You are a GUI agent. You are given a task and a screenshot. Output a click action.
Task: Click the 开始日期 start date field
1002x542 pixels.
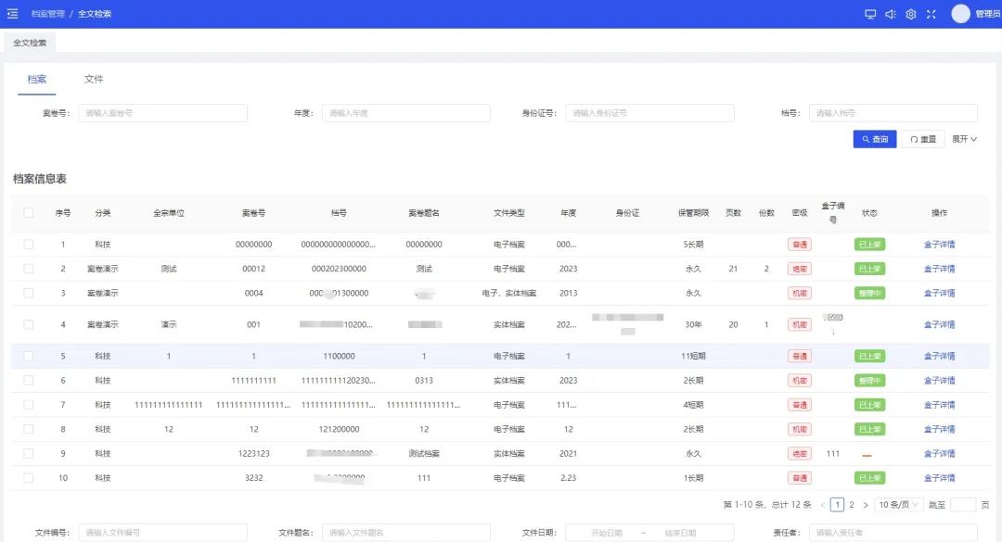(x=607, y=533)
